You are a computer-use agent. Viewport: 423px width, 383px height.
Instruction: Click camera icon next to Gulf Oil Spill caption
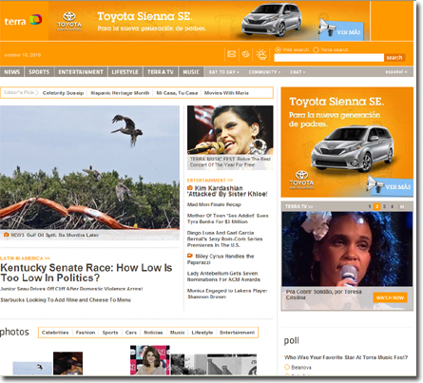6,235
